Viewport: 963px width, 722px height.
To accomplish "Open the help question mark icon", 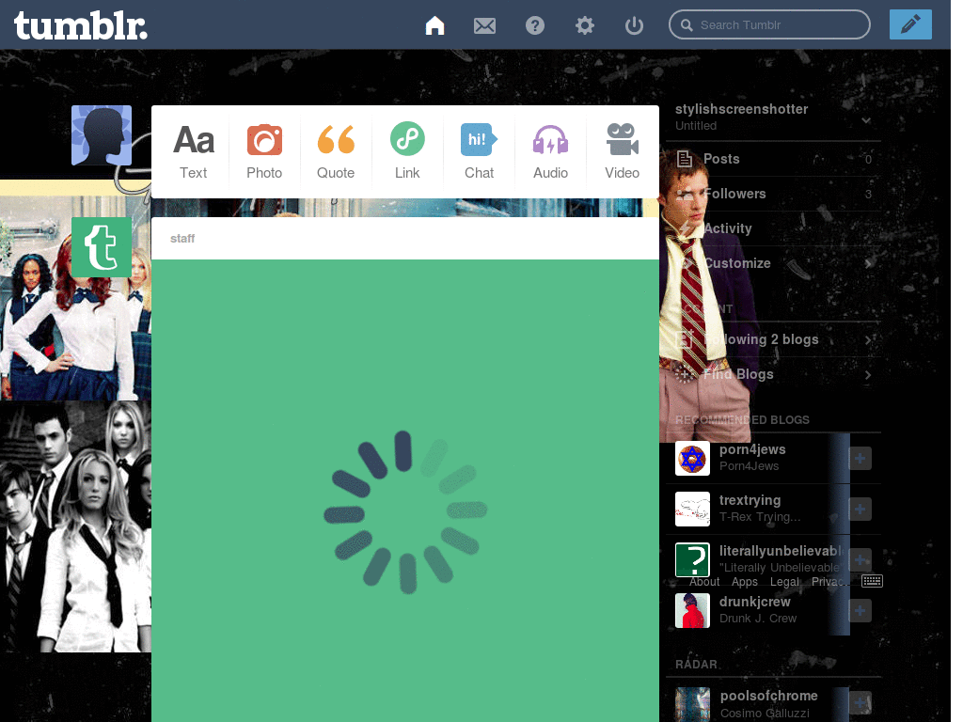I will pyautogui.click(x=535, y=25).
